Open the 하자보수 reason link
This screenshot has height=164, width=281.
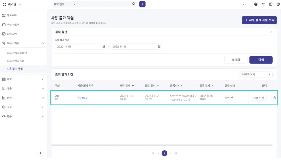pos(83,98)
